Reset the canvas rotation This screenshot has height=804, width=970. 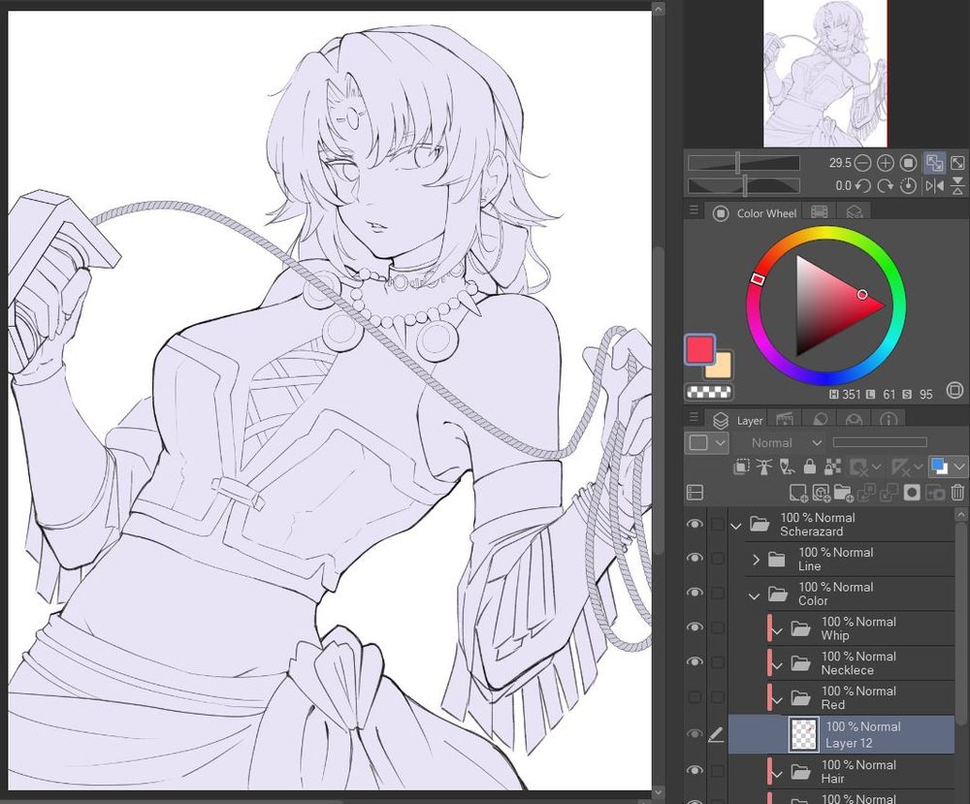[x=908, y=186]
